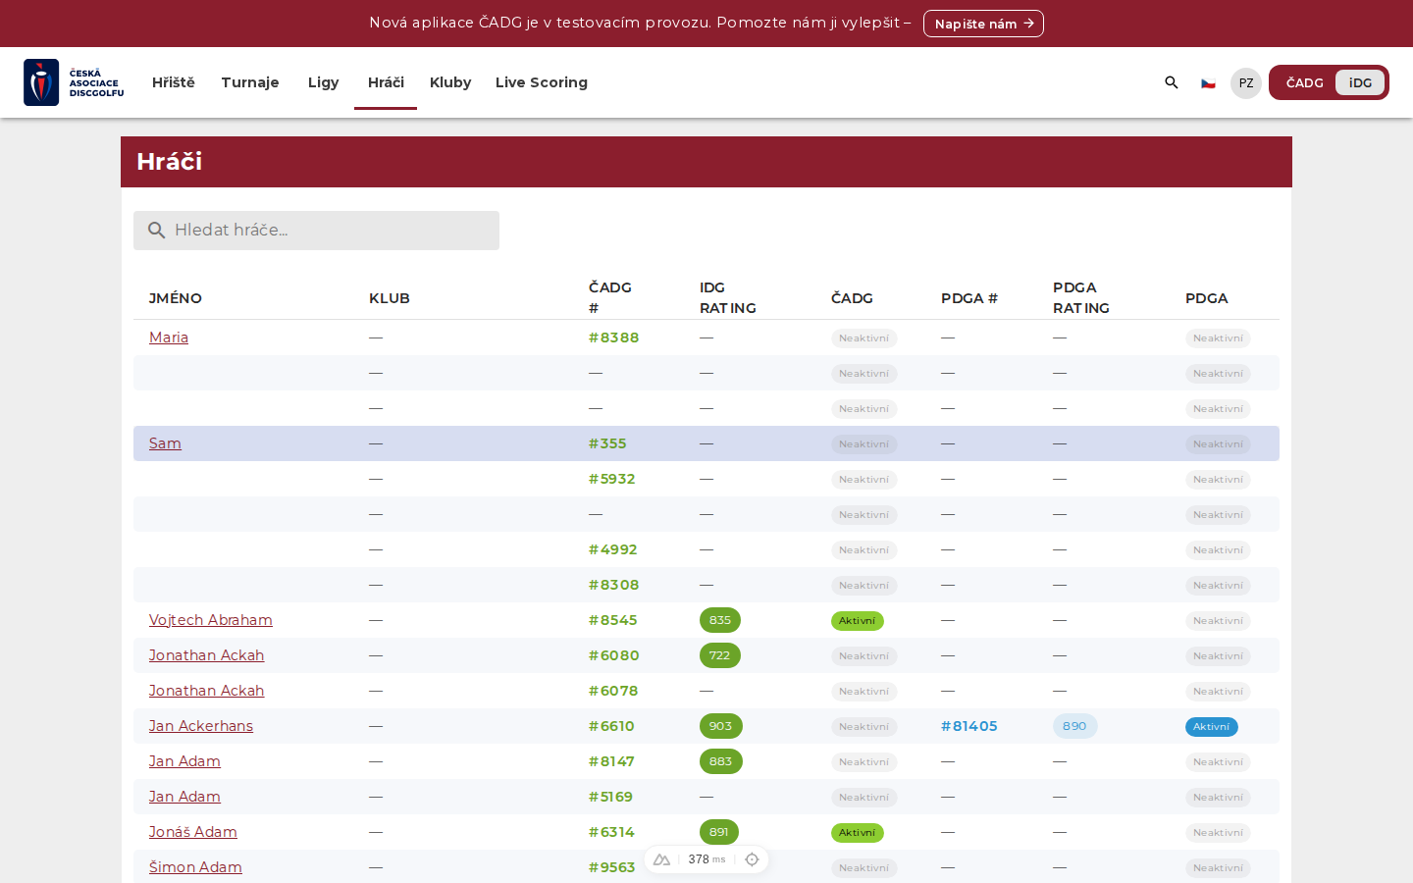Click the 835 iDG rating badge
Screen dimensions: 1413x883
click(720, 620)
